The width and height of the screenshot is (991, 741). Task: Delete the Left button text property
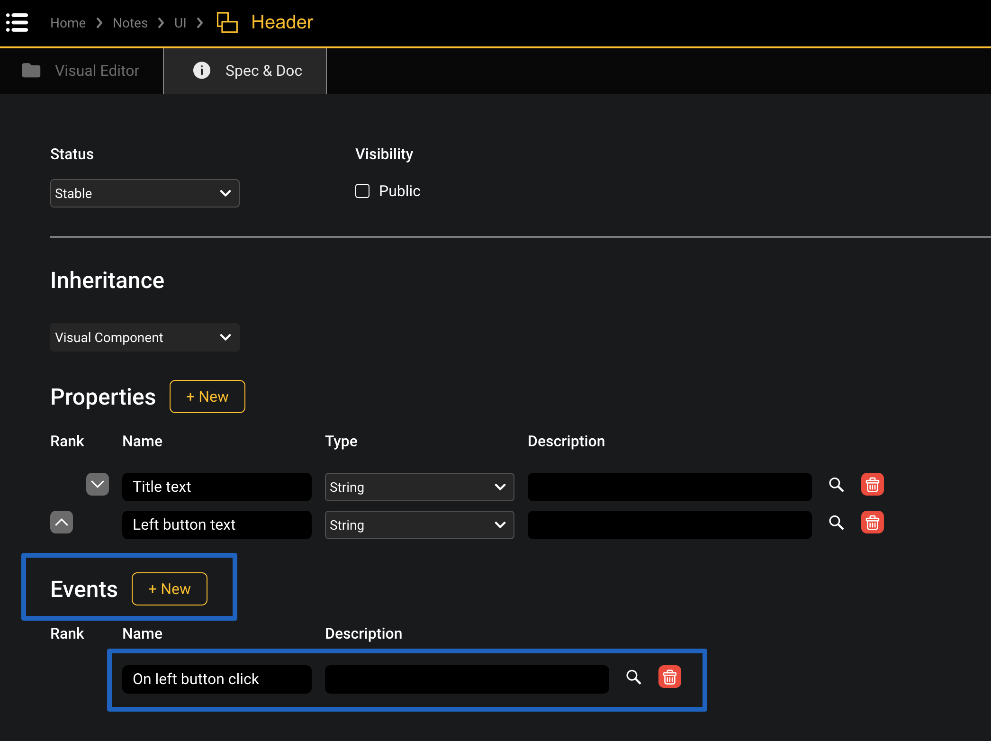click(872, 523)
